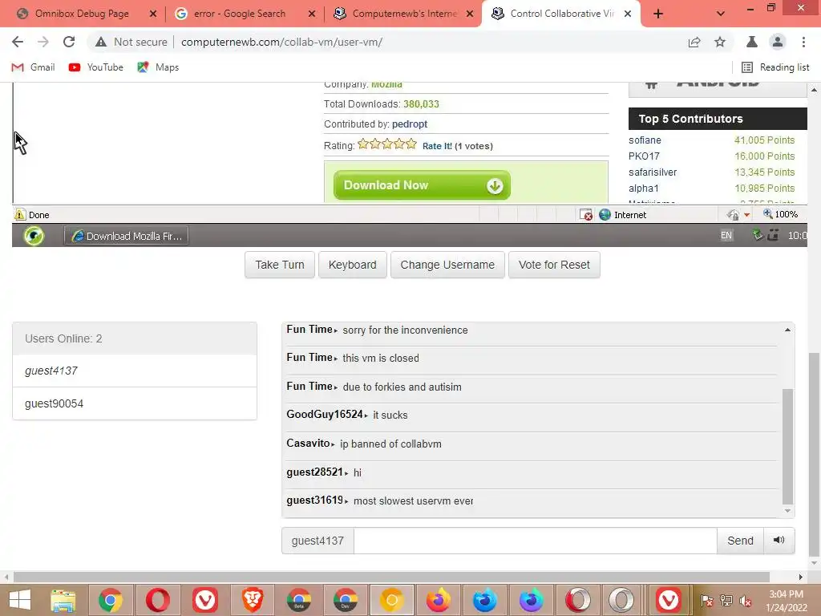Click the Internet zone globe icon

605,215
